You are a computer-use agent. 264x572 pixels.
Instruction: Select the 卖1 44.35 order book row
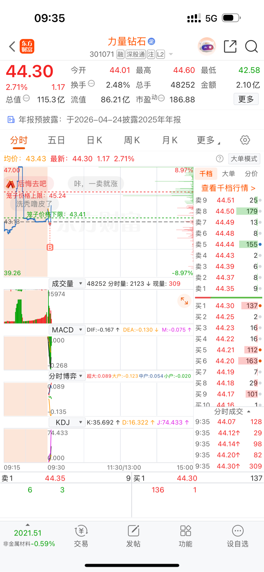pos(229,289)
